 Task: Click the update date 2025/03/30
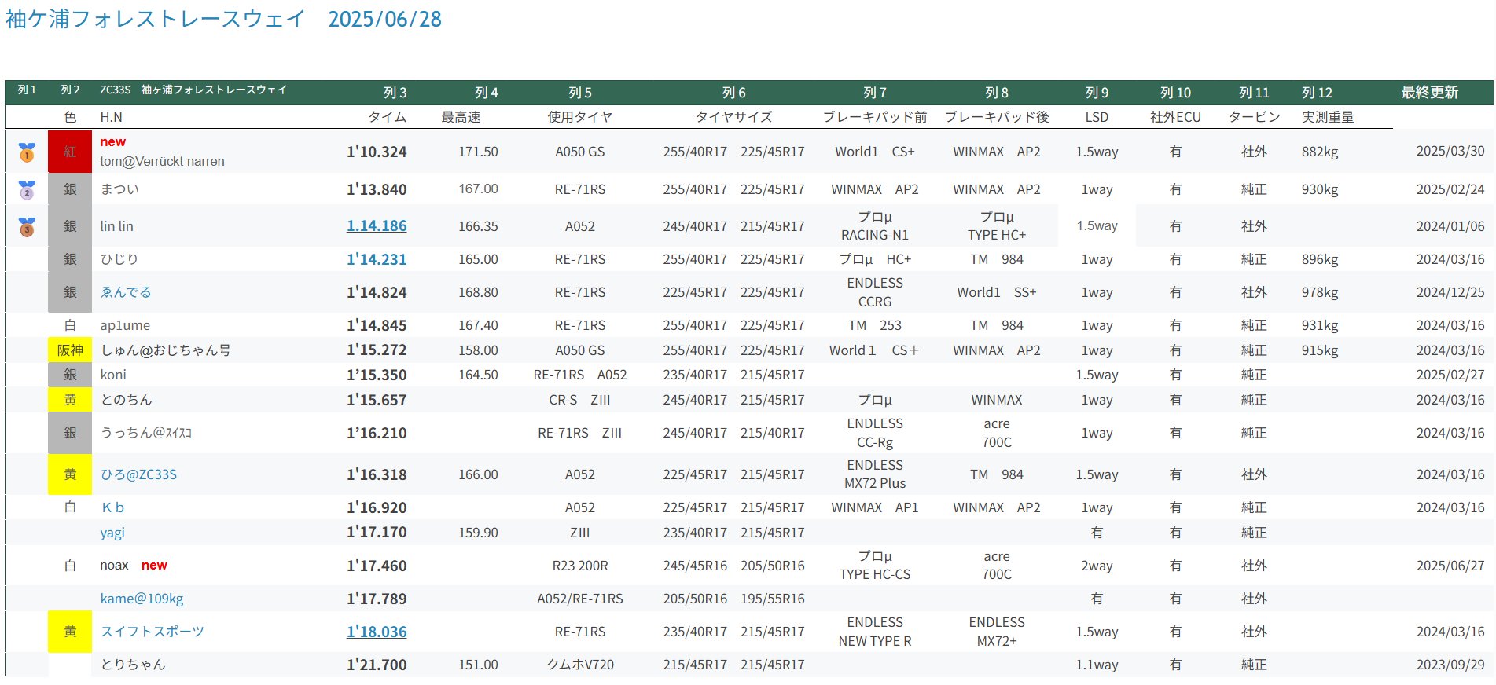click(x=1450, y=151)
